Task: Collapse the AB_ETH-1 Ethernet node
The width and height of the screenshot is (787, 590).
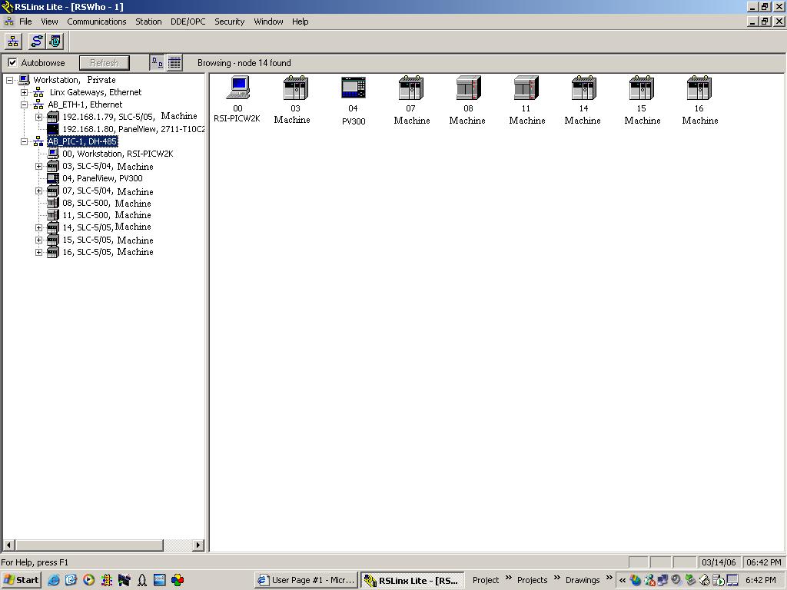Action: (24, 104)
